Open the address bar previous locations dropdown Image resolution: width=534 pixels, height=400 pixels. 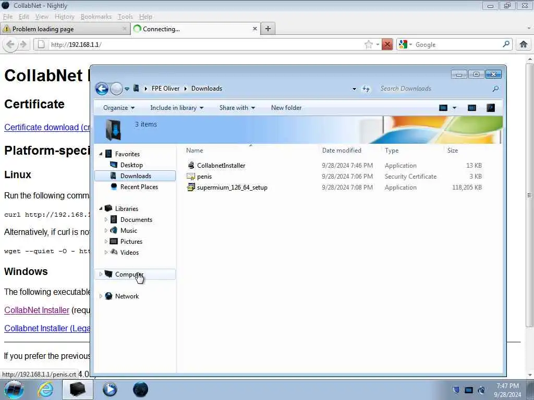point(354,89)
